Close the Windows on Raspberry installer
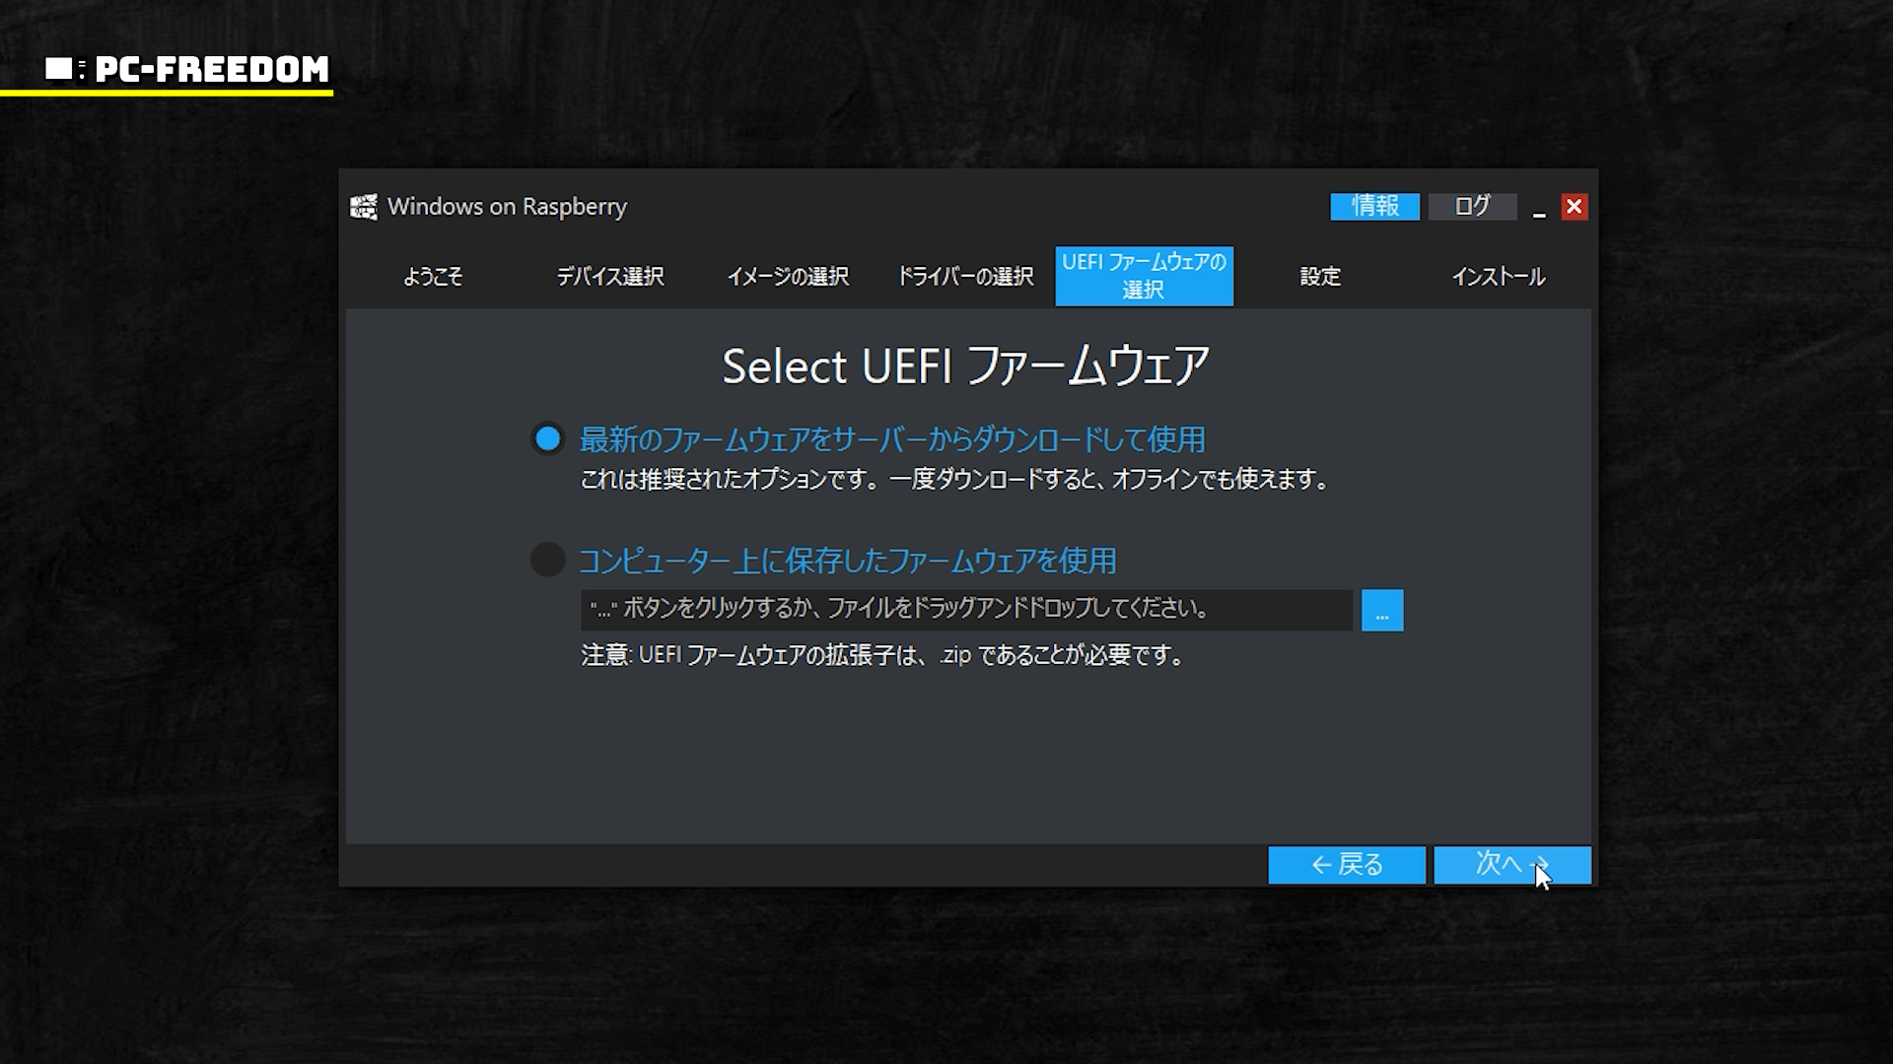This screenshot has height=1064, width=1893. click(1574, 207)
